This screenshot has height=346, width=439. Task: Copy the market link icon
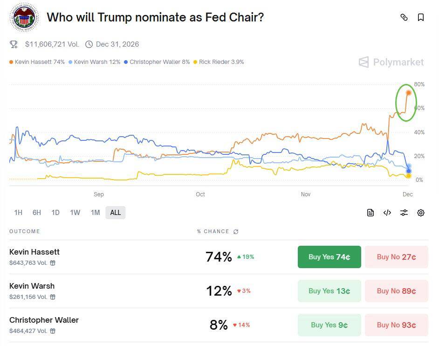click(x=404, y=17)
